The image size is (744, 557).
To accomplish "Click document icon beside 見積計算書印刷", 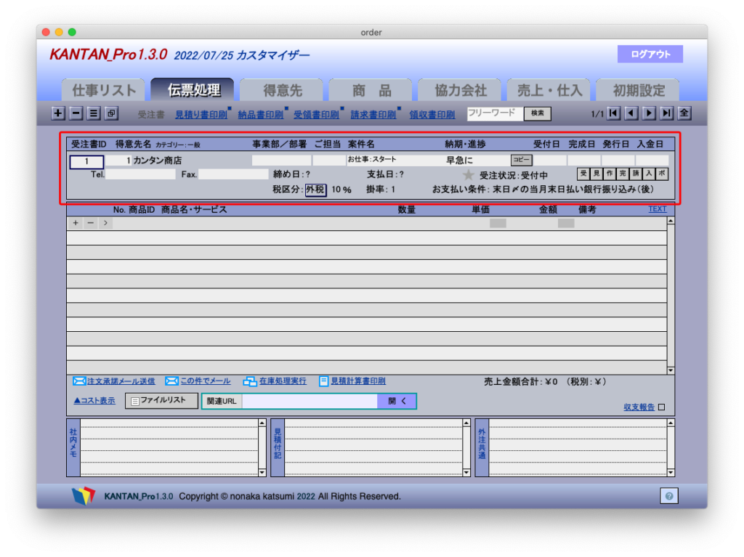I will 323,381.
